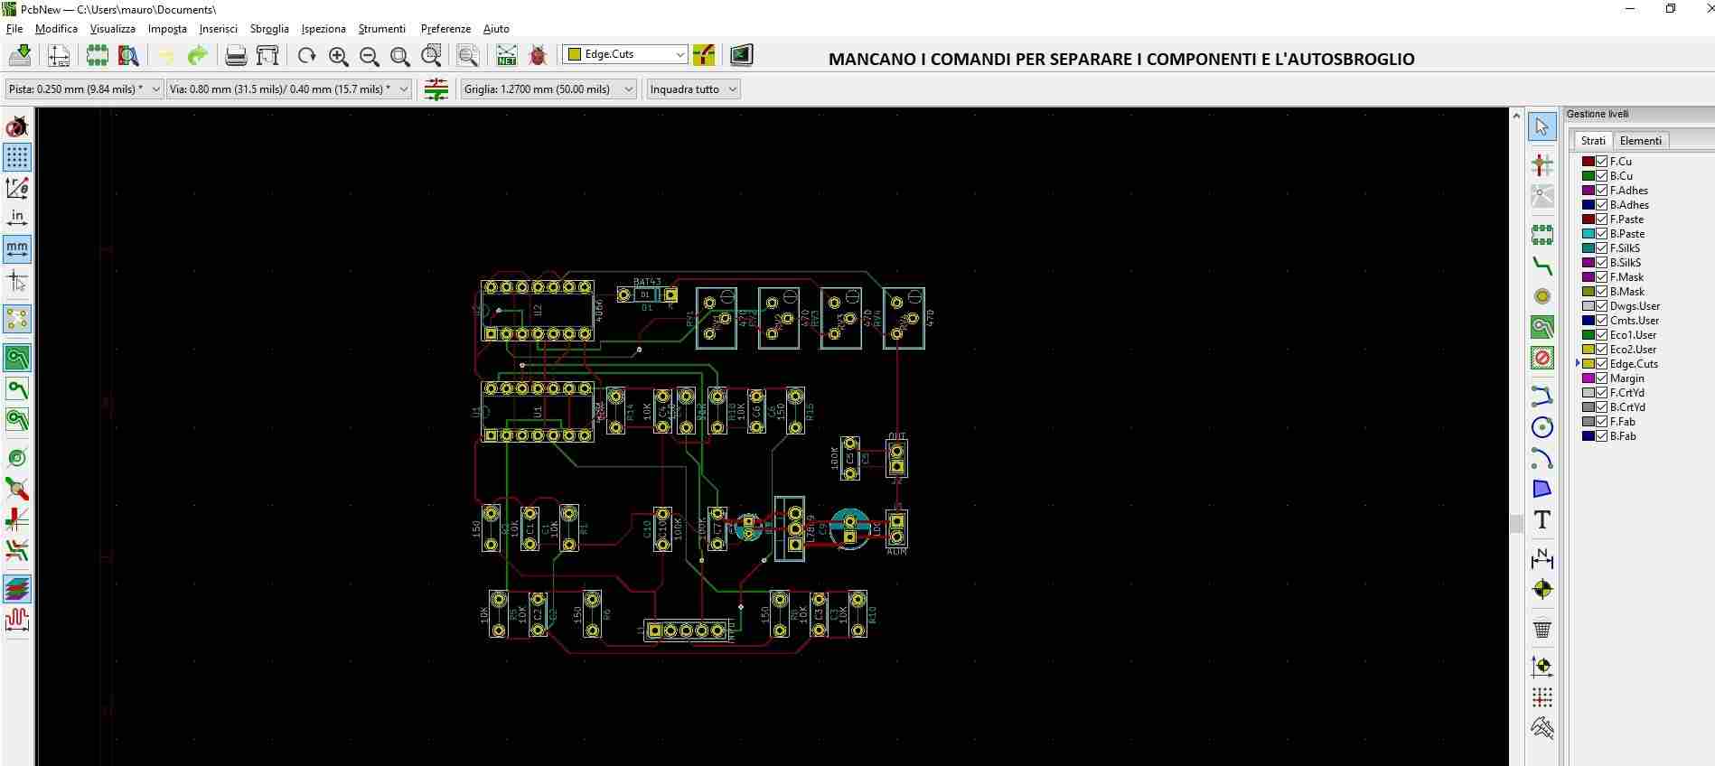Open the Modifica menu

click(56, 29)
